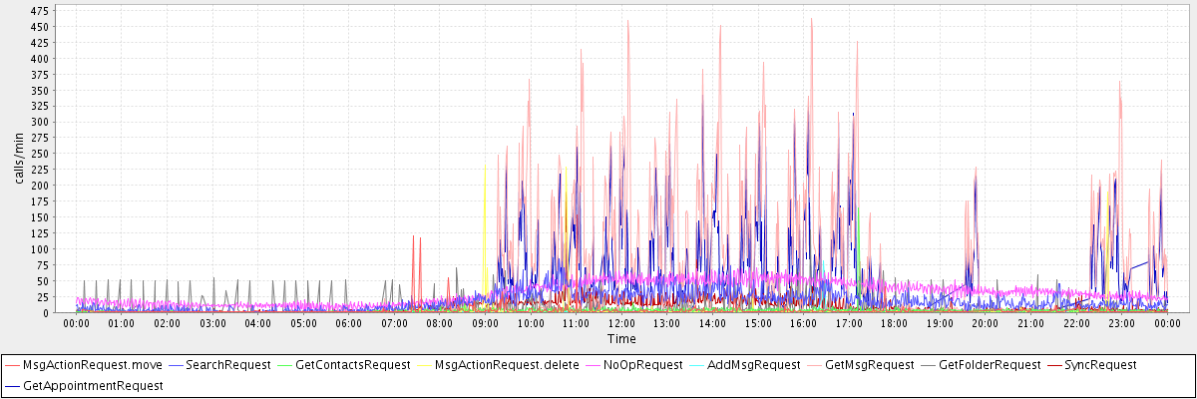Click the 12:00 tick on the time axis
This screenshot has height=399, width=1197.
pyautogui.click(x=621, y=323)
